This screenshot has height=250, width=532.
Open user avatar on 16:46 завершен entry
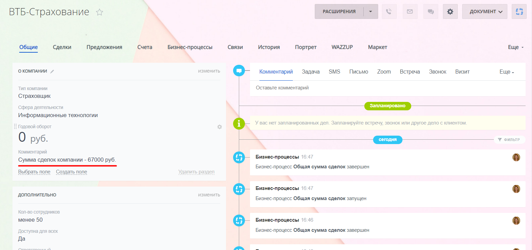click(x=516, y=221)
